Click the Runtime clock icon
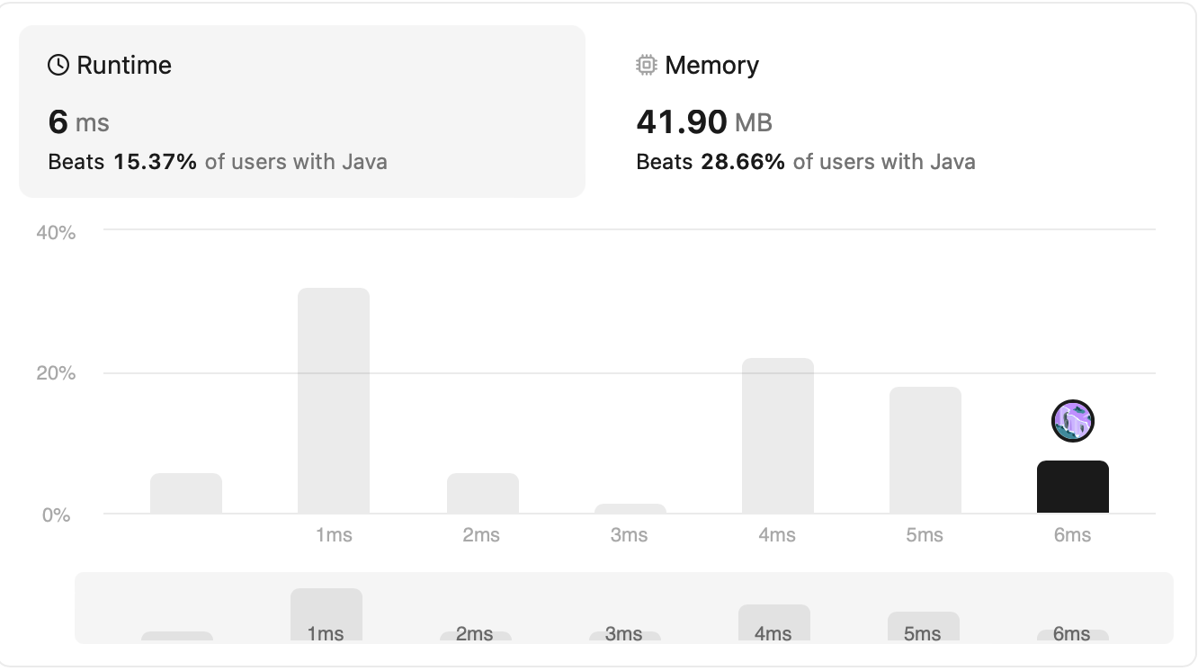 [x=58, y=65]
